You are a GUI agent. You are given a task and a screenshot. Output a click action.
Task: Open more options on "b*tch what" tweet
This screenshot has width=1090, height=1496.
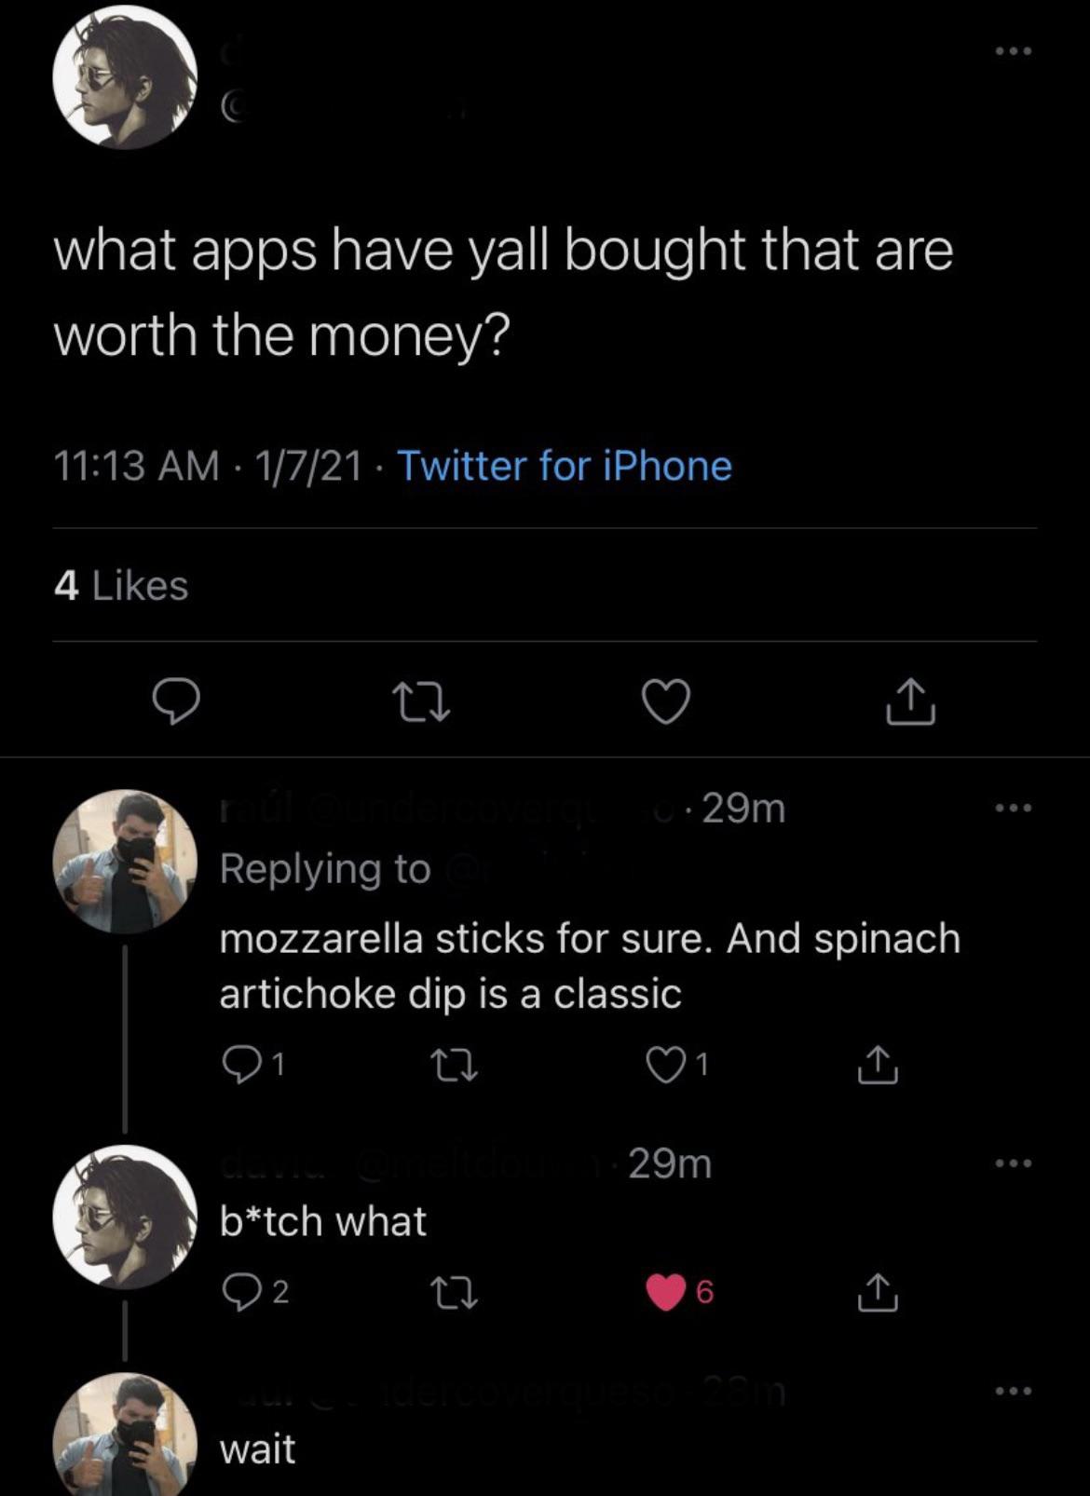[x=1013, y=1163]
